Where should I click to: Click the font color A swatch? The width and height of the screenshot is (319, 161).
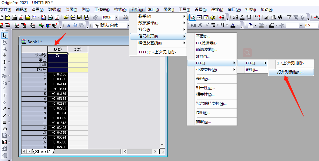[233, 25]
